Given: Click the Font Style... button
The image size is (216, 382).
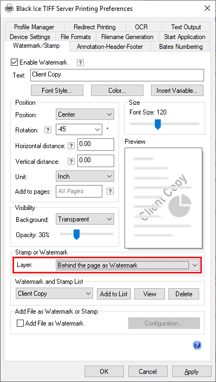Looking at the screenshot, I should tap(57, 91).
